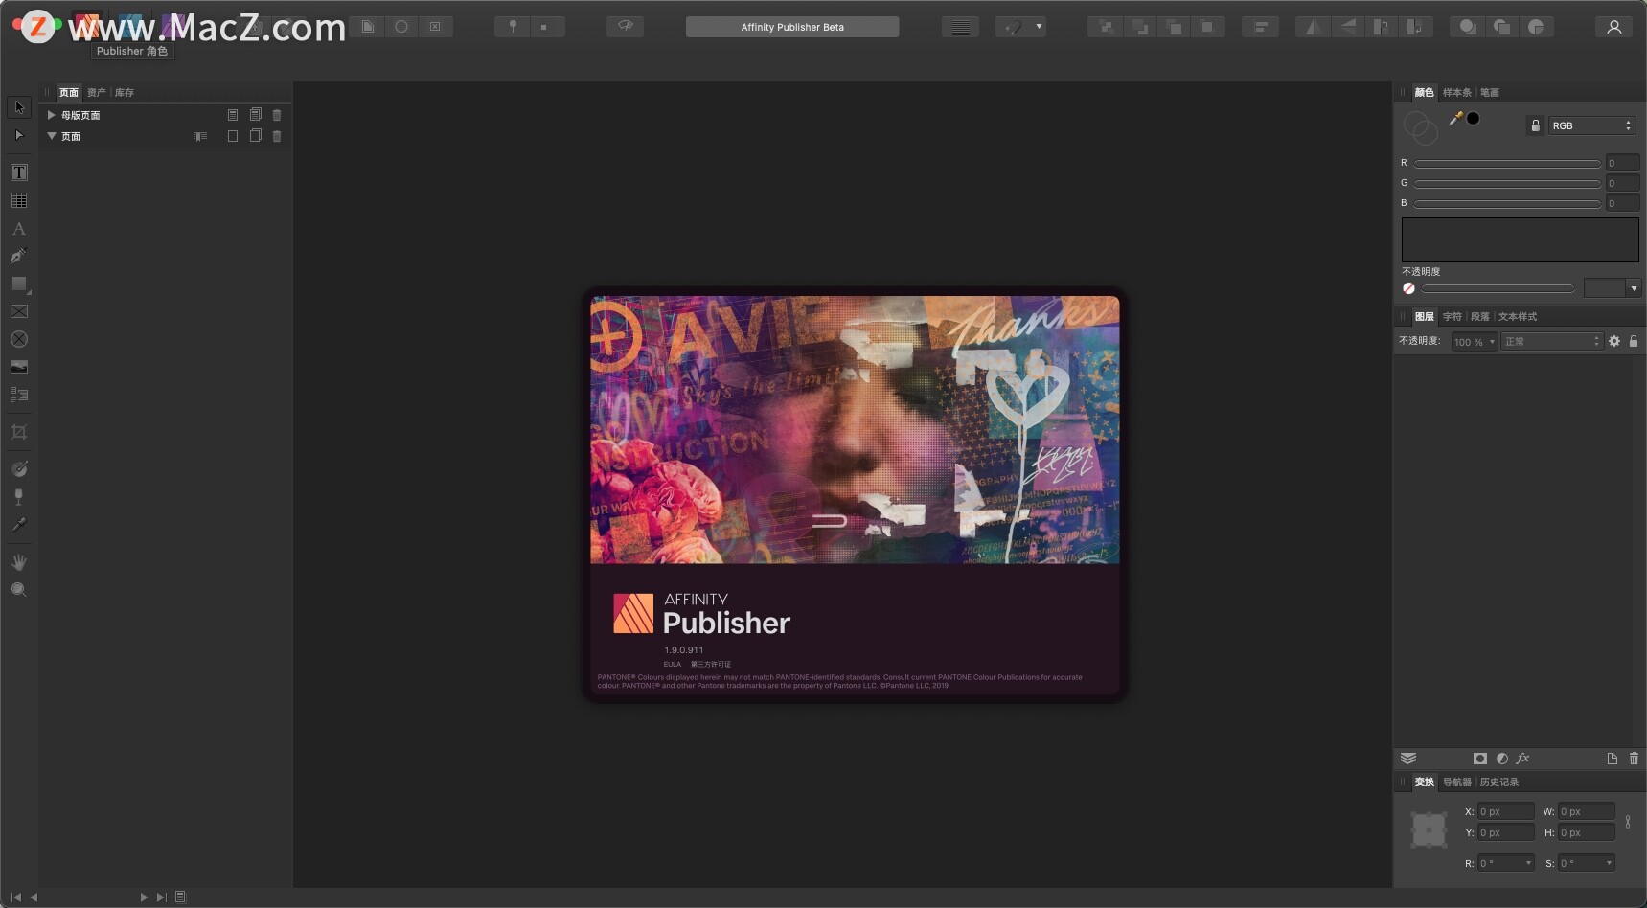Select the Artistic Text tool
This screenshot has height=908, width=1647.
[19, 229]
